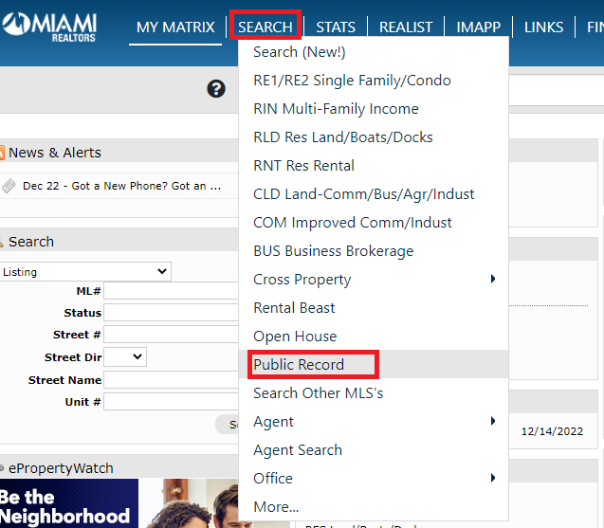This screenshot has width=604, height=528.
Task: Click into the Street Name field
Action: pos(171,380)
